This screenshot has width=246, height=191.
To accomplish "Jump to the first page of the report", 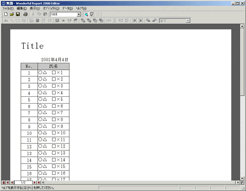I will (x=8, y=183).
